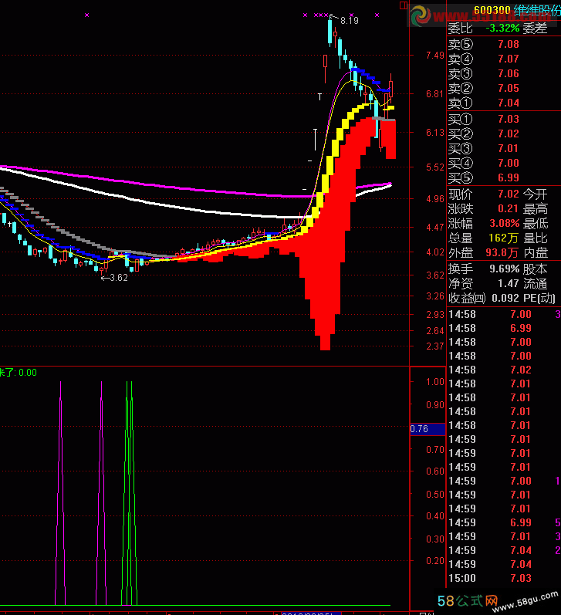Click the 涨幅 3.08% value
This screenshot has height=615, width=561.
(x=504, y=224)
